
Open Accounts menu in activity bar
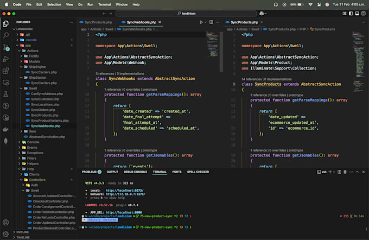5,222
